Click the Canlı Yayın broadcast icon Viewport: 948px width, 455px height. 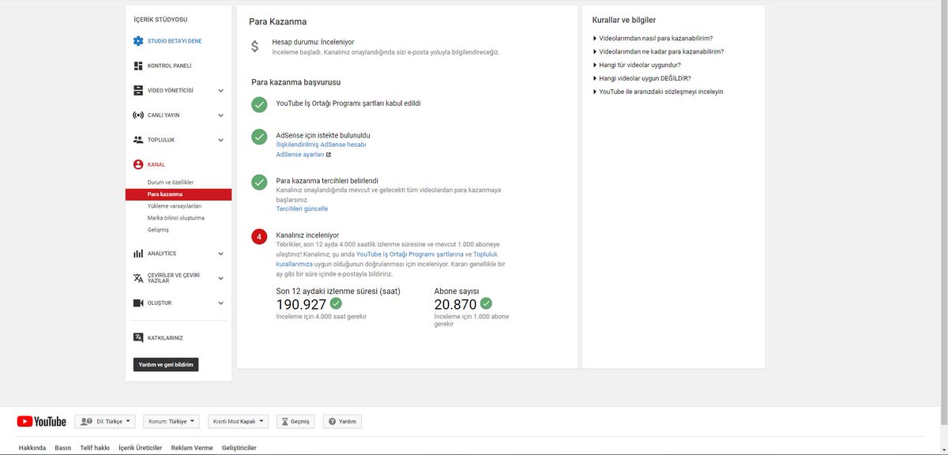pos(138,115)
